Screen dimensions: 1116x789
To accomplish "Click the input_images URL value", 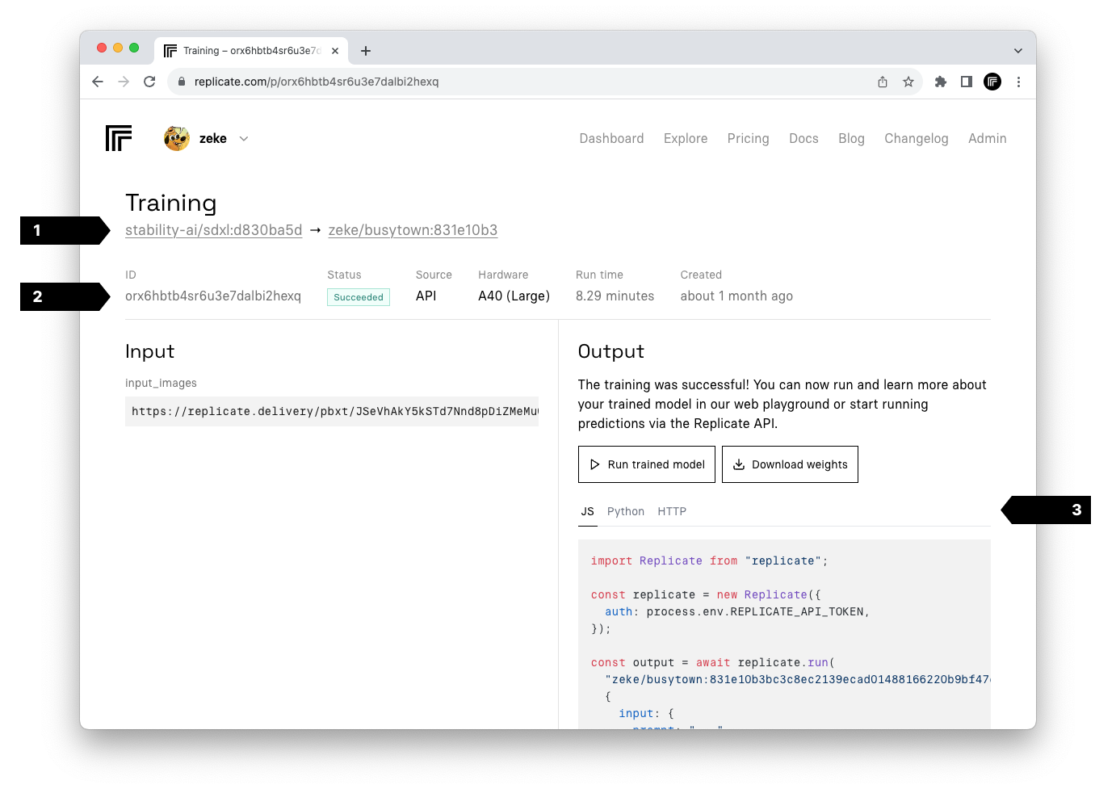I will click(332, 411).
